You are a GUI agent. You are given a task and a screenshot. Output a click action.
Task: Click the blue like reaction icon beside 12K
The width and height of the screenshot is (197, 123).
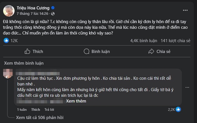(6, 40)
